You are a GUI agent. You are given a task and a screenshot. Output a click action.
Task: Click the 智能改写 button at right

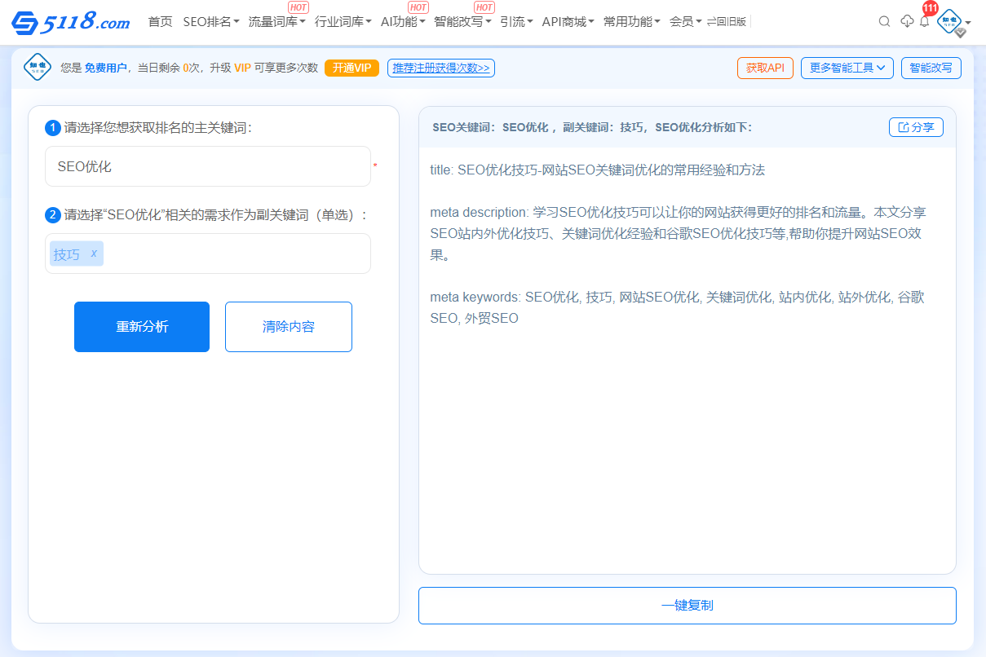[x=931, y=68]
